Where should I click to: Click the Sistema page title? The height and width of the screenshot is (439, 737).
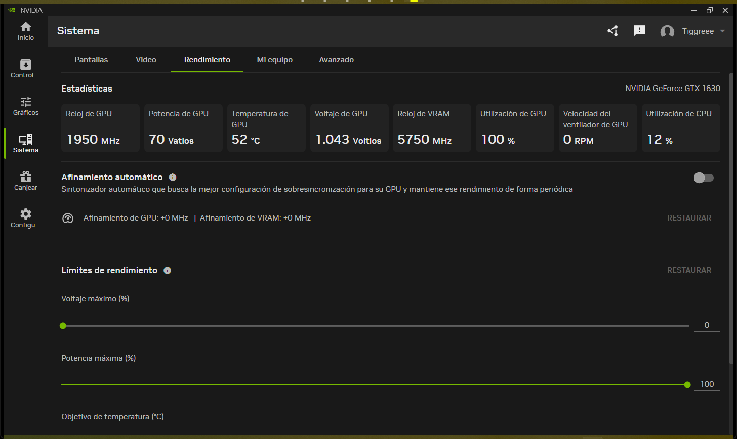pos(78,31)
